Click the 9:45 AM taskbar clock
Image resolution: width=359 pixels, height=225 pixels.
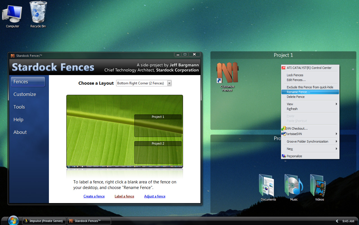tap(348, 221)
